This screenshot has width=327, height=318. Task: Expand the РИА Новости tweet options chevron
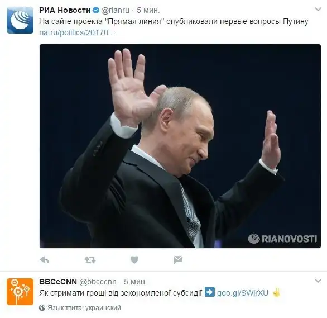coord(318,10)
